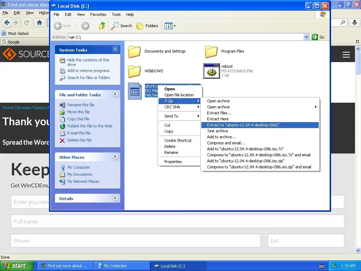The image size is (361, 271).
Task: Select the Program Files folder icon
Action: coord(211,52)
